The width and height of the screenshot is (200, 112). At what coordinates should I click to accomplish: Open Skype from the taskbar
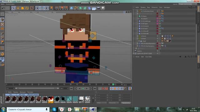(54, 109)
